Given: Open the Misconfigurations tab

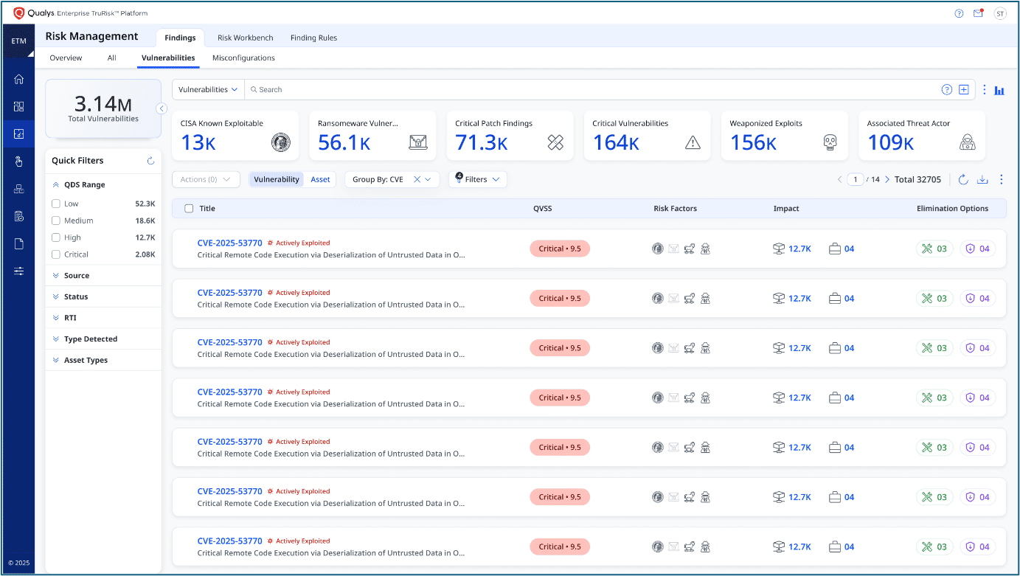Looking at the screenshot, I should pos(243,58).
